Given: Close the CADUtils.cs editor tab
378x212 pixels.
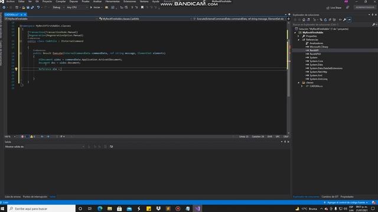Looking at the screenshot, I should [25, 15].
